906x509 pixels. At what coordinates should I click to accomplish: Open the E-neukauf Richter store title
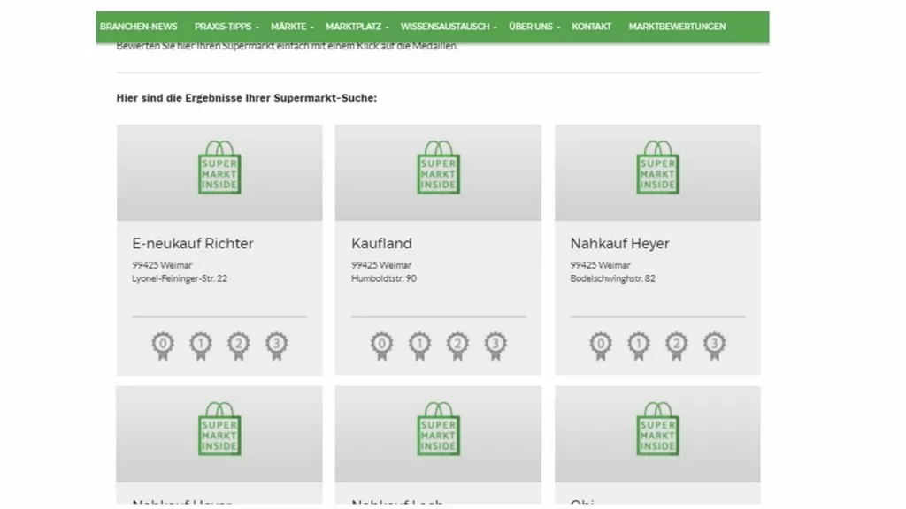192,244
